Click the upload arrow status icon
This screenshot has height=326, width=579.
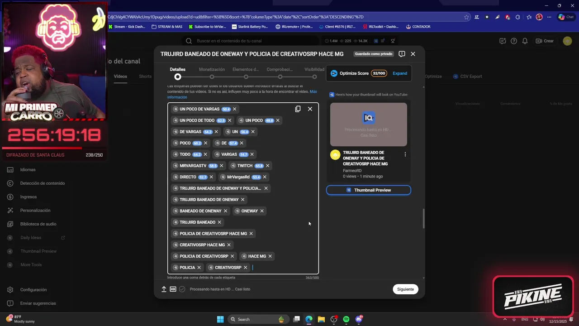pyautogui.click(x=164, y=289)
